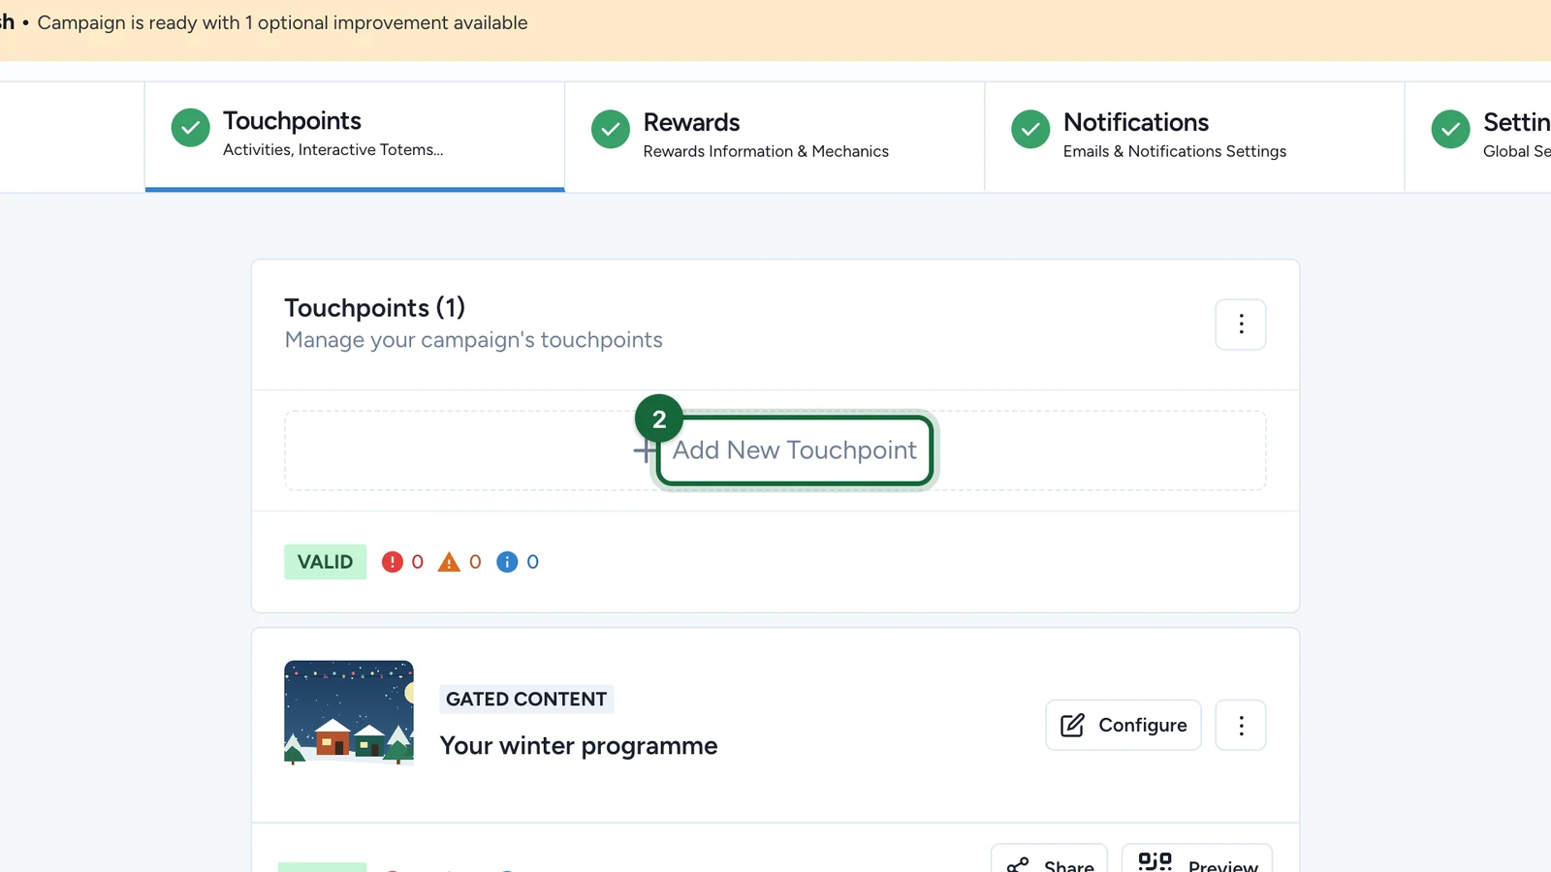Image resolution: width=1551 pixels, height=872 pixels.
Task: Open Your winter programme three-dot menu
Action: [x=1241, y=725]
